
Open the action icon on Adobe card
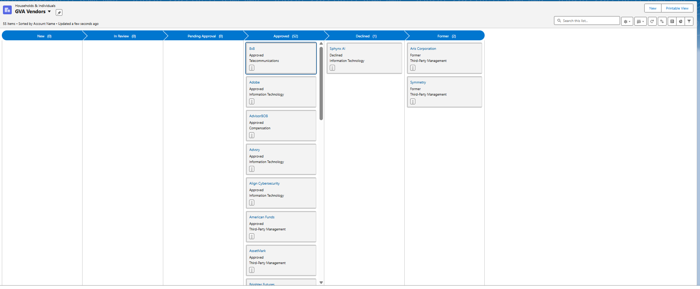pos(252,101)
